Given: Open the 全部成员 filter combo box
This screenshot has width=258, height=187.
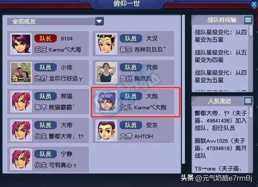Looking at the screenshot, I should pos(55,21).
